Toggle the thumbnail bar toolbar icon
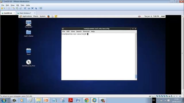This screenshot has height=103, width=184. tap(29, 8)
